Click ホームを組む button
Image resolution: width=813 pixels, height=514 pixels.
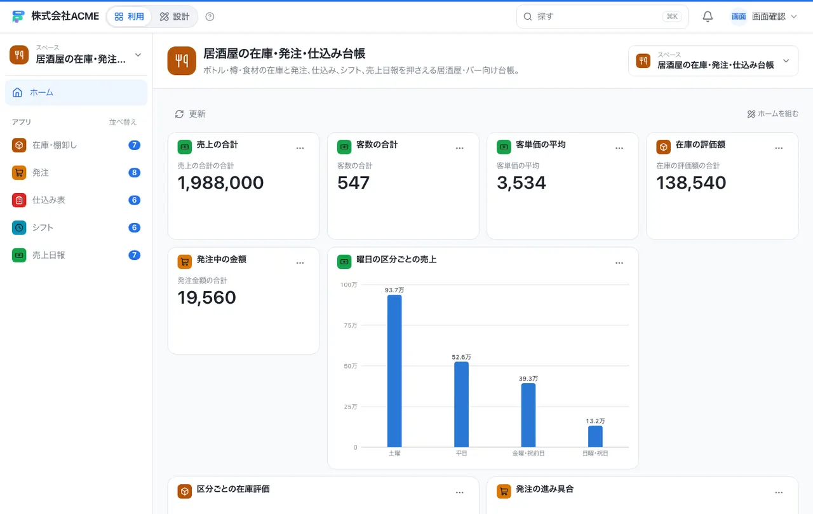(x=773, y=114)
